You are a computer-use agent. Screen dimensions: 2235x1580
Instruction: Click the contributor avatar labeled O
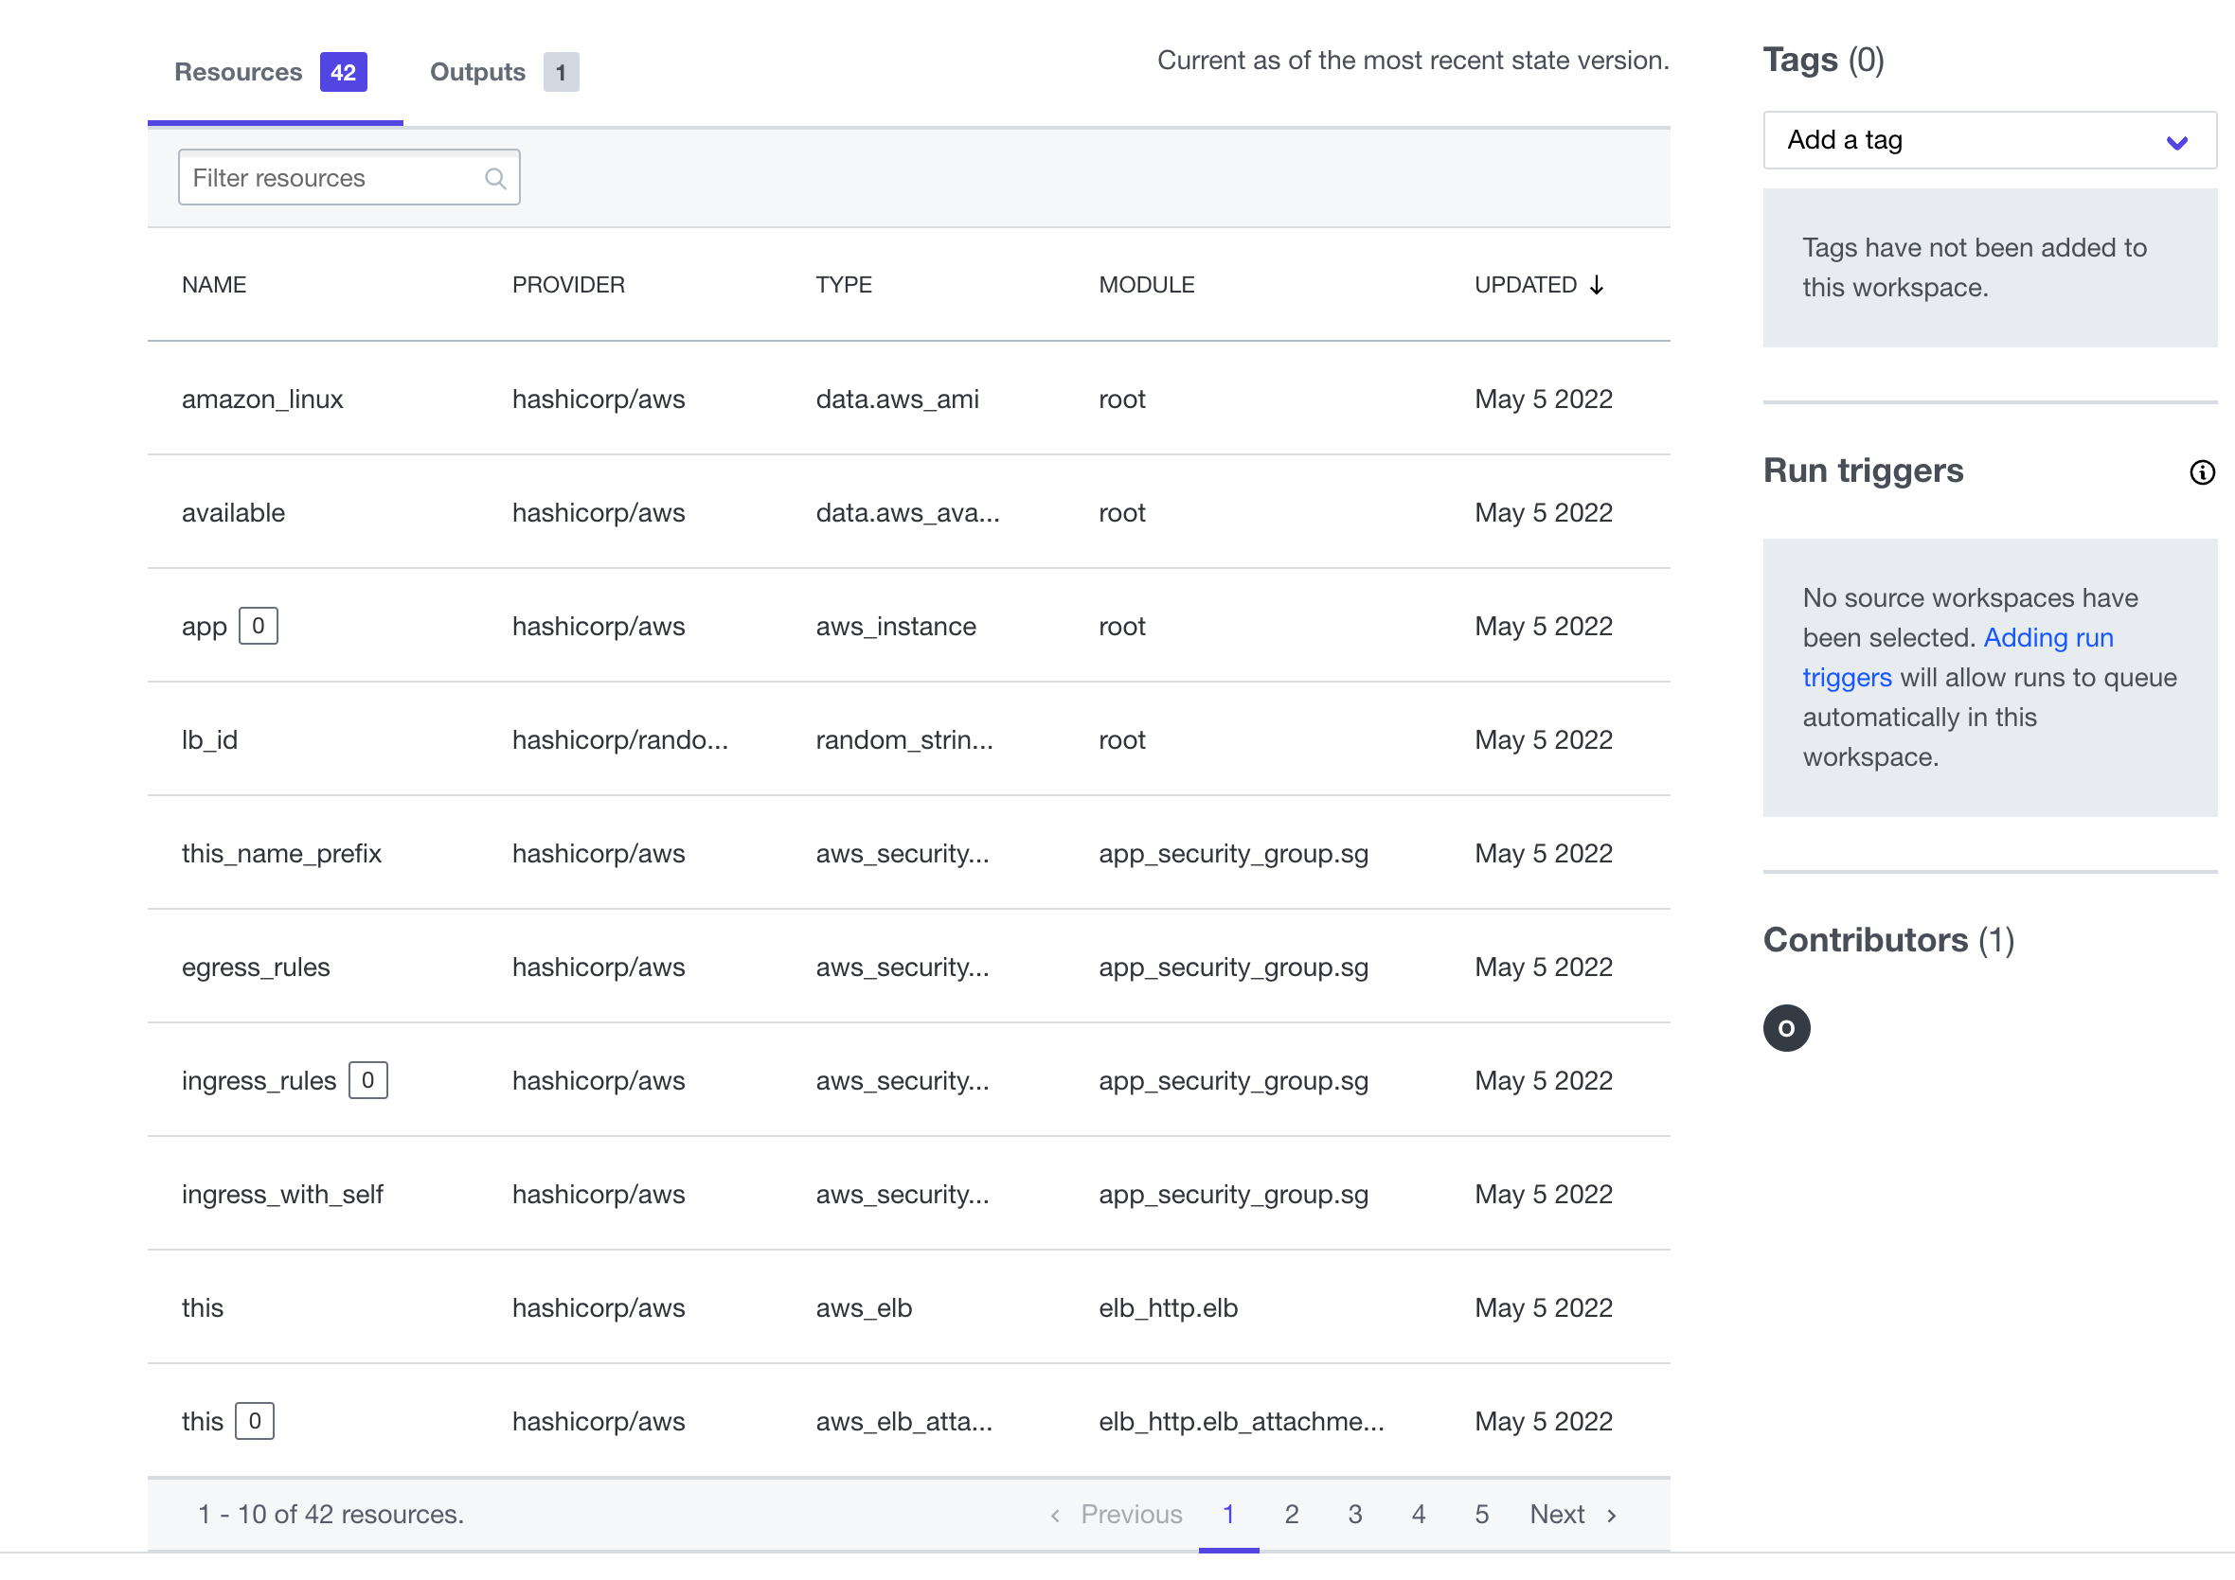(1785, 1028)
